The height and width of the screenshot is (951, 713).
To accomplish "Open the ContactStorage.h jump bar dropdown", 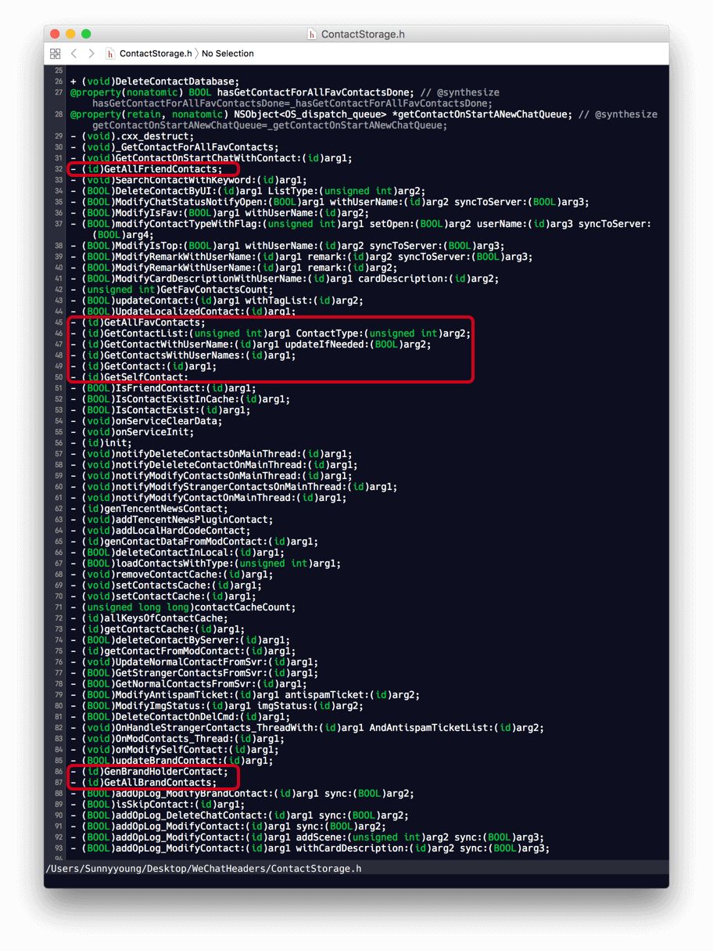I will pos(155,54).
